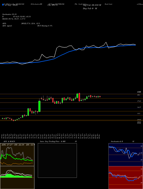Click the 'Stochastics & R' panel title
Image resolution: width=143 pixels, height=189 pixels.
pos(117,141)
